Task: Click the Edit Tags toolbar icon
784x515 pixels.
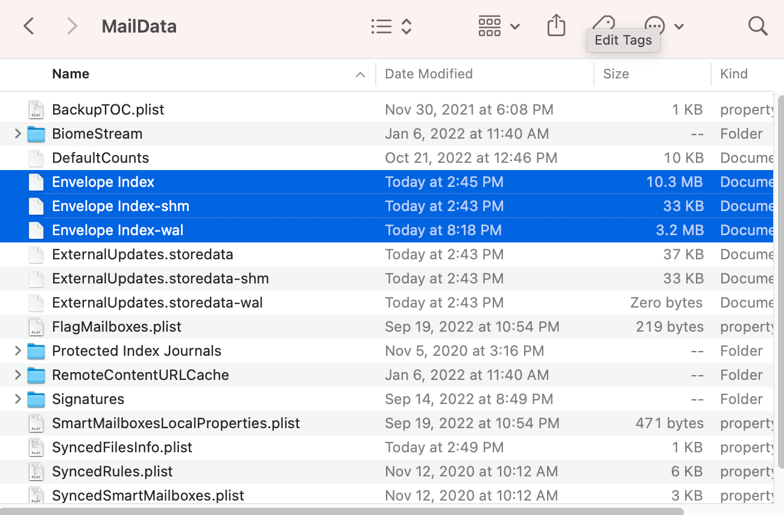Action: point(604,24)
